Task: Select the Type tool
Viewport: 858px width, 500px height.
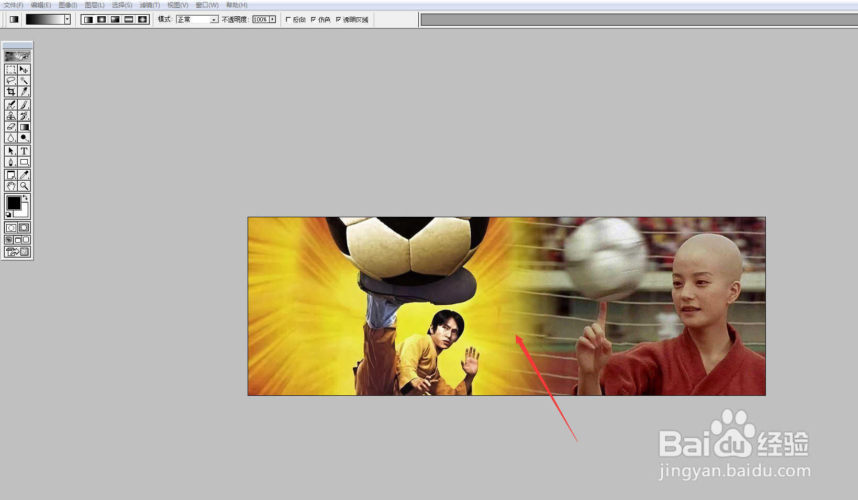Action: (x=24, y=151)
